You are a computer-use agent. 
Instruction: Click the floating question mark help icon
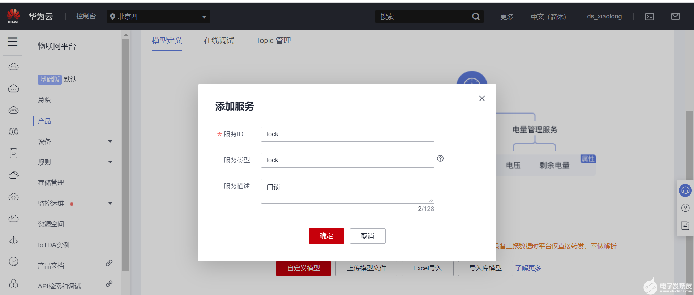coord(685,208)
